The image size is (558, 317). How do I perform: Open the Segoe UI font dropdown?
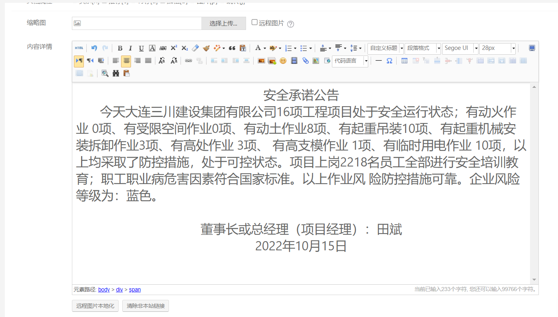pos(460,48)
